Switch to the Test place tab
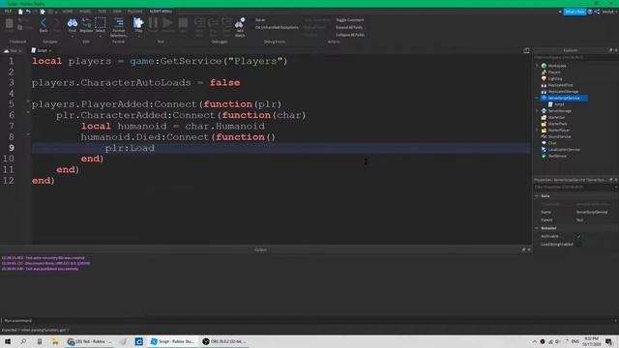 click(x=14, y=51)
